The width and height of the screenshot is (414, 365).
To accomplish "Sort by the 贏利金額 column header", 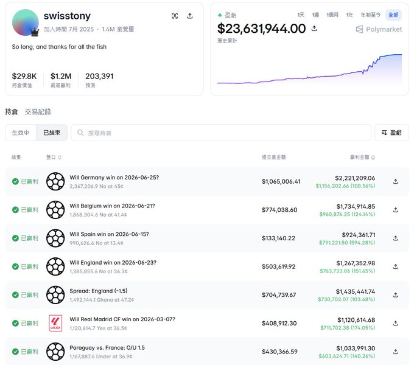I will pyautogui.click(x=362, y=158).
